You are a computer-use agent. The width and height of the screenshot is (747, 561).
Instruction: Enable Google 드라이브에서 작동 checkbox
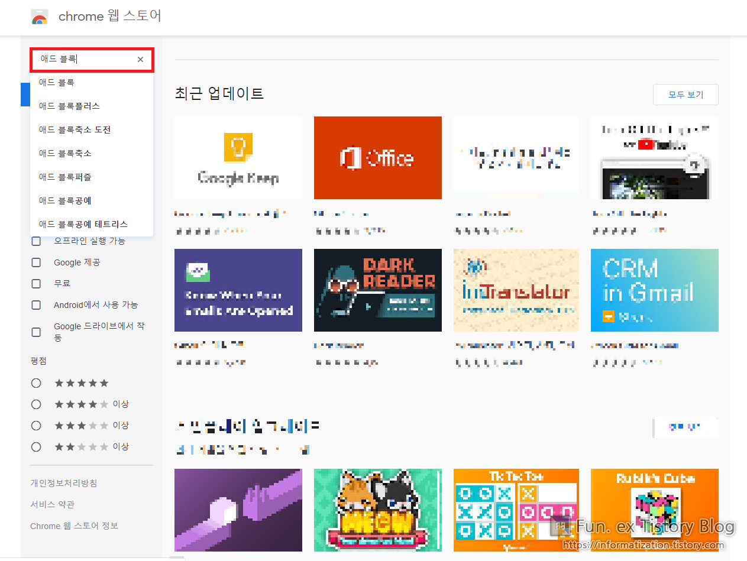(36, 332)
